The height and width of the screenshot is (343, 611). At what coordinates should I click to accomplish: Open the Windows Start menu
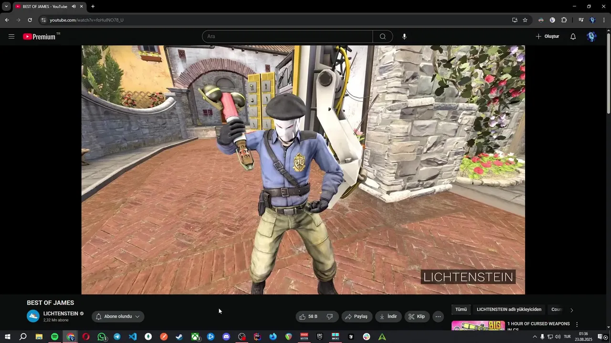(x=7, y=337)
